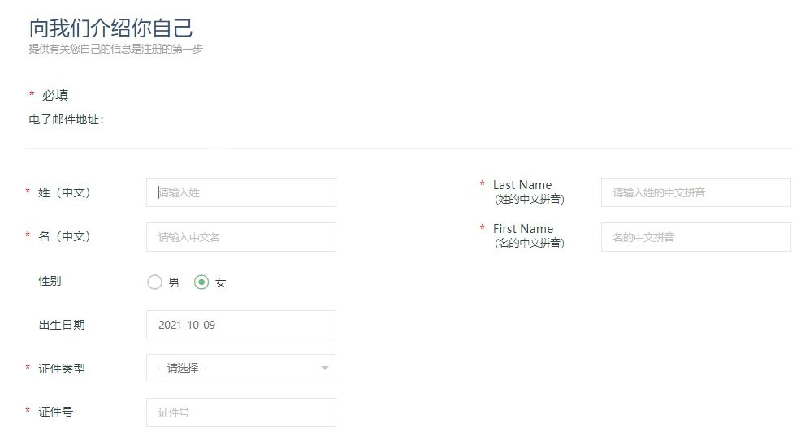Click the 出生日期 label

pos(62,325)
